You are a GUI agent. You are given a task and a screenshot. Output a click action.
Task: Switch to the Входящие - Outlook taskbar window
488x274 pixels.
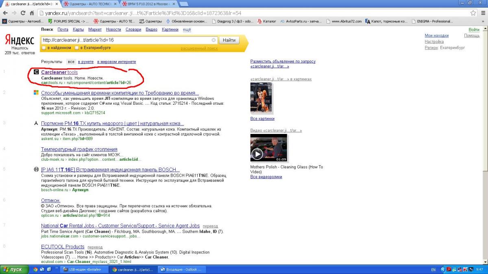pyautogui.click(x=182, y=270)
